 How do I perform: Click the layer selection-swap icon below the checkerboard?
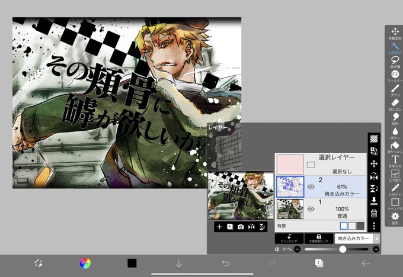click(x=374, y=151)
